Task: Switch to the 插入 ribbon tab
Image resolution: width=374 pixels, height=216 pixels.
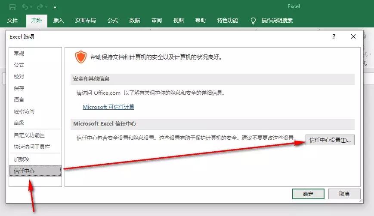Action: [58, 21]
